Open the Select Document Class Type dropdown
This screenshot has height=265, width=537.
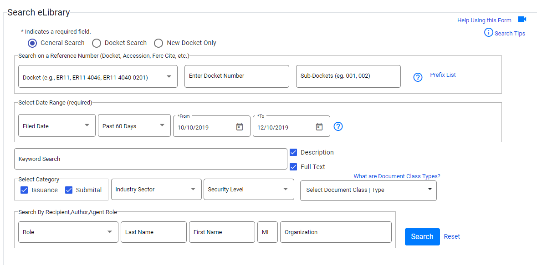[429, 190]
